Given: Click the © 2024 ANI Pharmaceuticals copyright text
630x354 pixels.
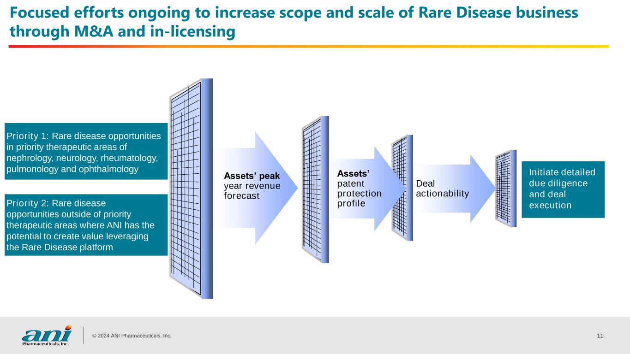Looking at the screenshot, I should point(132,336).
